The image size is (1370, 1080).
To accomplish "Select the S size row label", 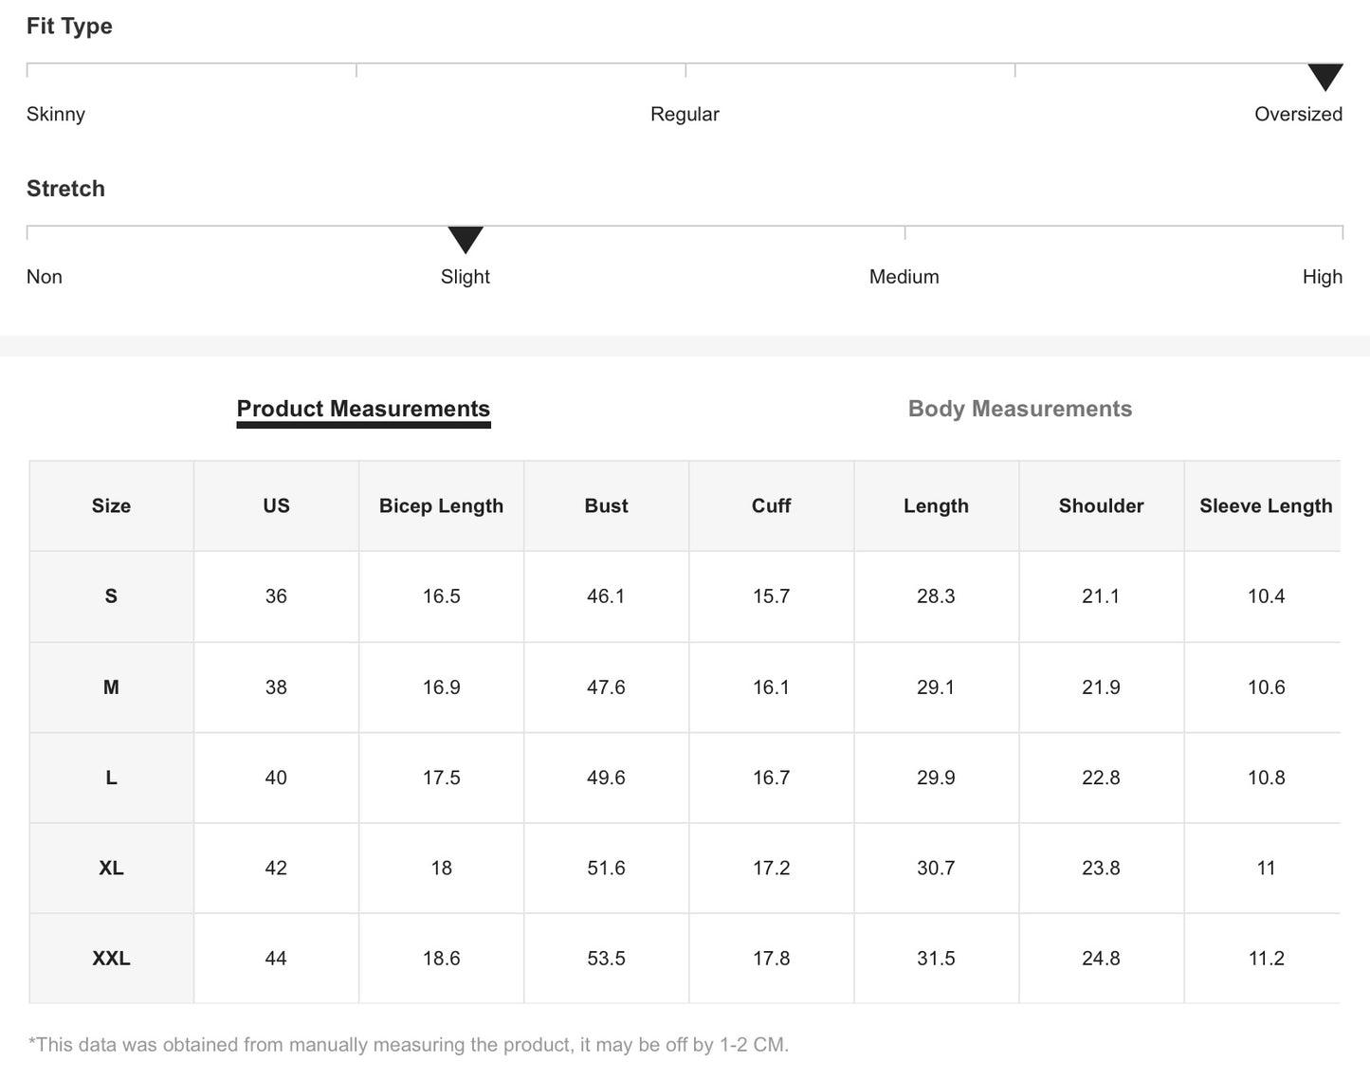I will point(111,596).
